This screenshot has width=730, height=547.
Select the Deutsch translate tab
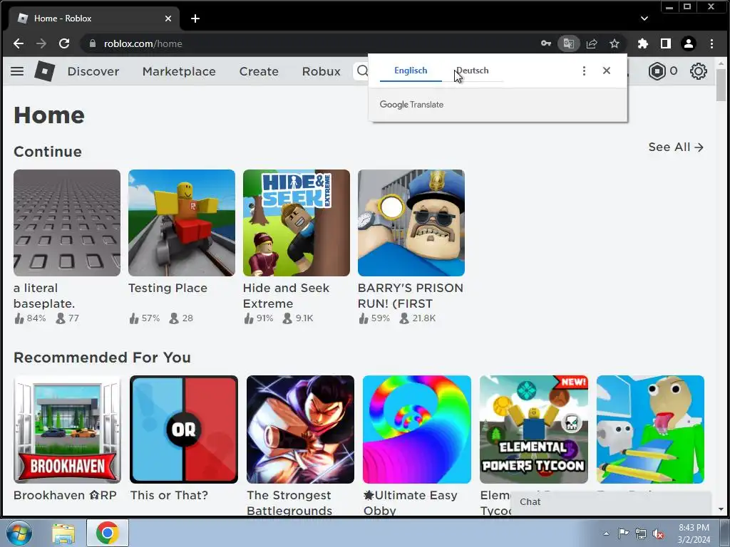[473, 71]
